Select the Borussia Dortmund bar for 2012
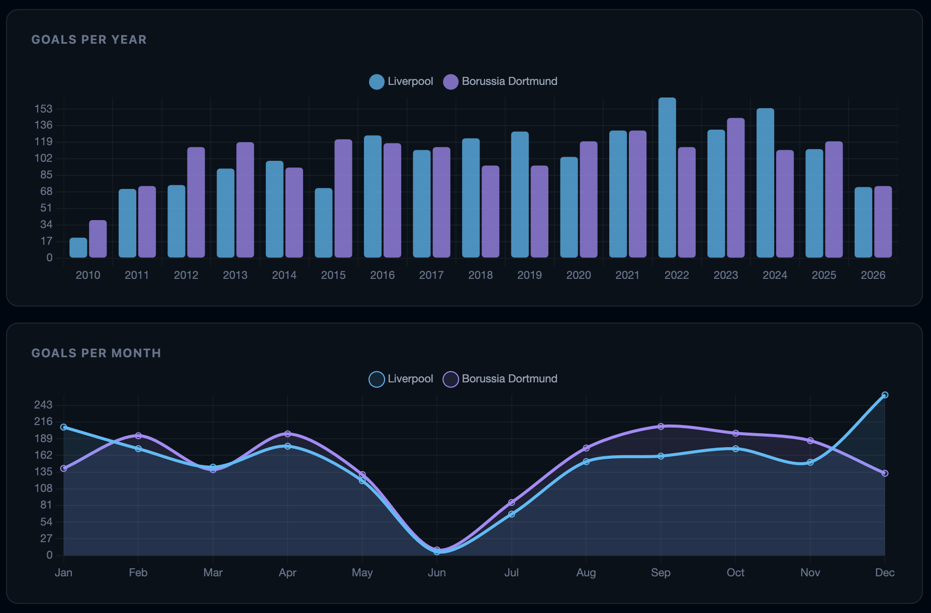Viewport: 931px width, 613px height. click(x=196, y=202)
